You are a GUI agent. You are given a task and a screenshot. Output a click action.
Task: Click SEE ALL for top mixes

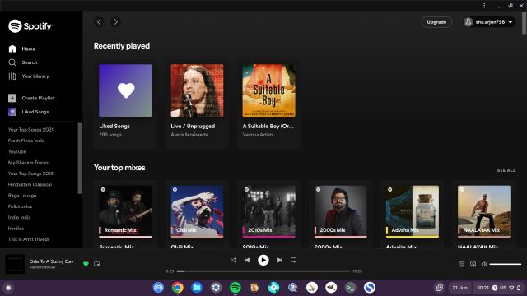[x=506, y=170]
